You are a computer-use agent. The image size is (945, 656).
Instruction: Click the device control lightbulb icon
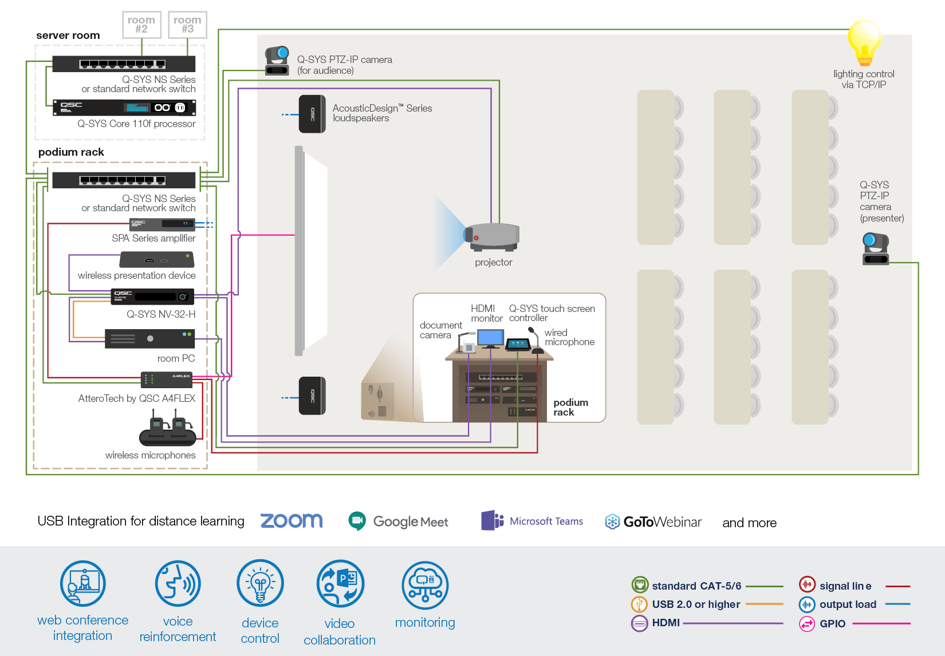[260, 583]
